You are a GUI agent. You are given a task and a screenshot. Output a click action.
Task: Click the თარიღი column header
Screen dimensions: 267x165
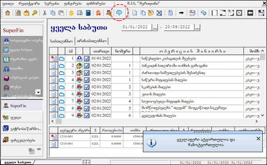click(101, 51)
